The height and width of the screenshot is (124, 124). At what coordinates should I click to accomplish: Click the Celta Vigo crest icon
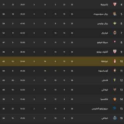tap(115, 42)
